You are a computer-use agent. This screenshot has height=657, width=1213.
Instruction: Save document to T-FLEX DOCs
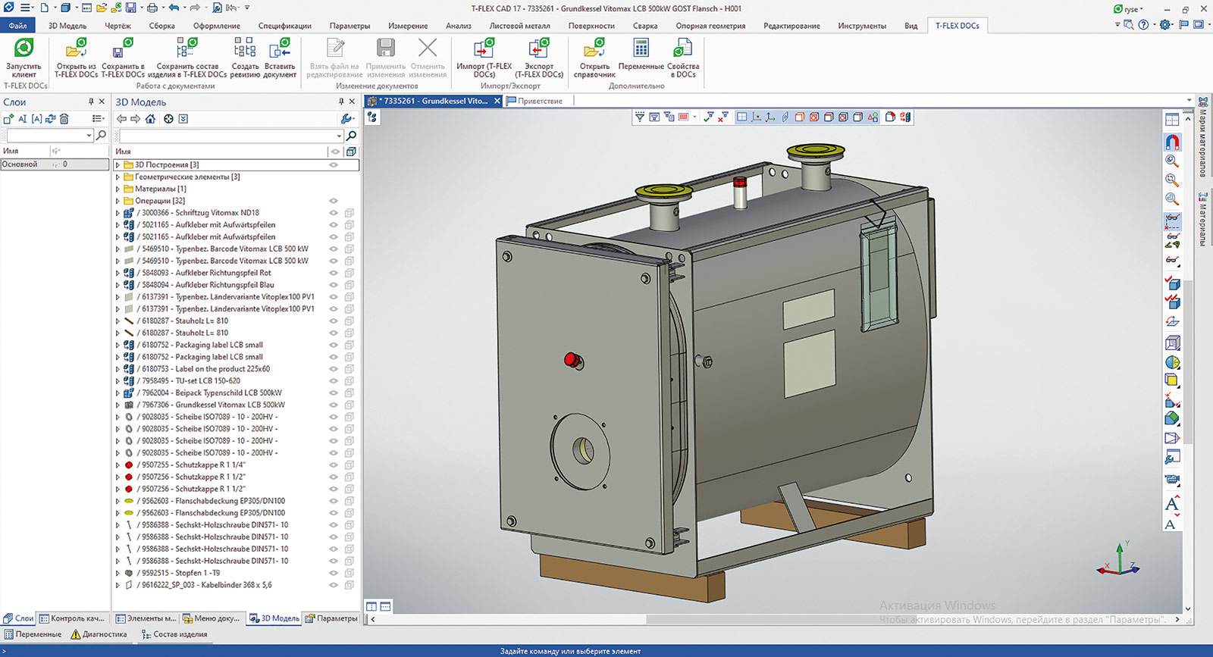pyautogui.click(x=123, y=58)
